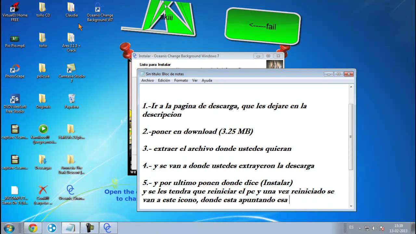Open Camtasia recorder taskbar button
Screen dimensions: 416x234
[89, 228]
